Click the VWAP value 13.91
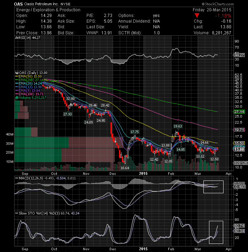The image size is (248, 252). pyautogui.click(x=107, y=33)
